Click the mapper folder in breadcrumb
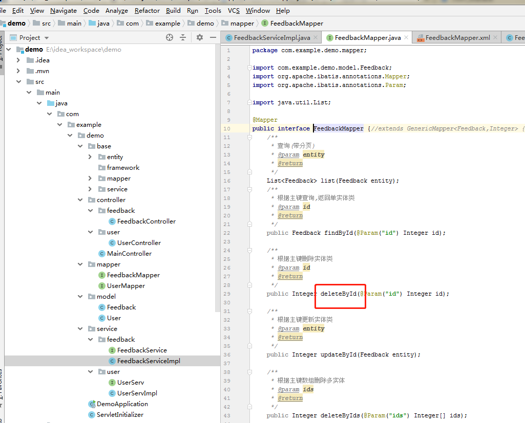The image size is (525, 423). [x=238, y=23]
